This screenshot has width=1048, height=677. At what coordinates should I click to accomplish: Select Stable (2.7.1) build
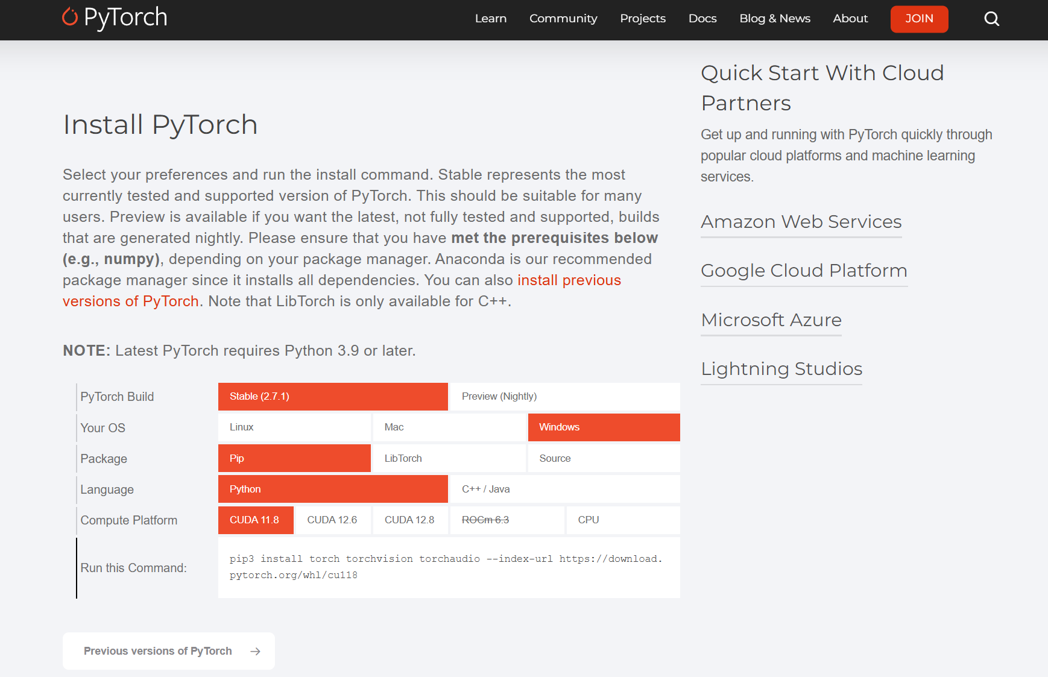(333, 397)
